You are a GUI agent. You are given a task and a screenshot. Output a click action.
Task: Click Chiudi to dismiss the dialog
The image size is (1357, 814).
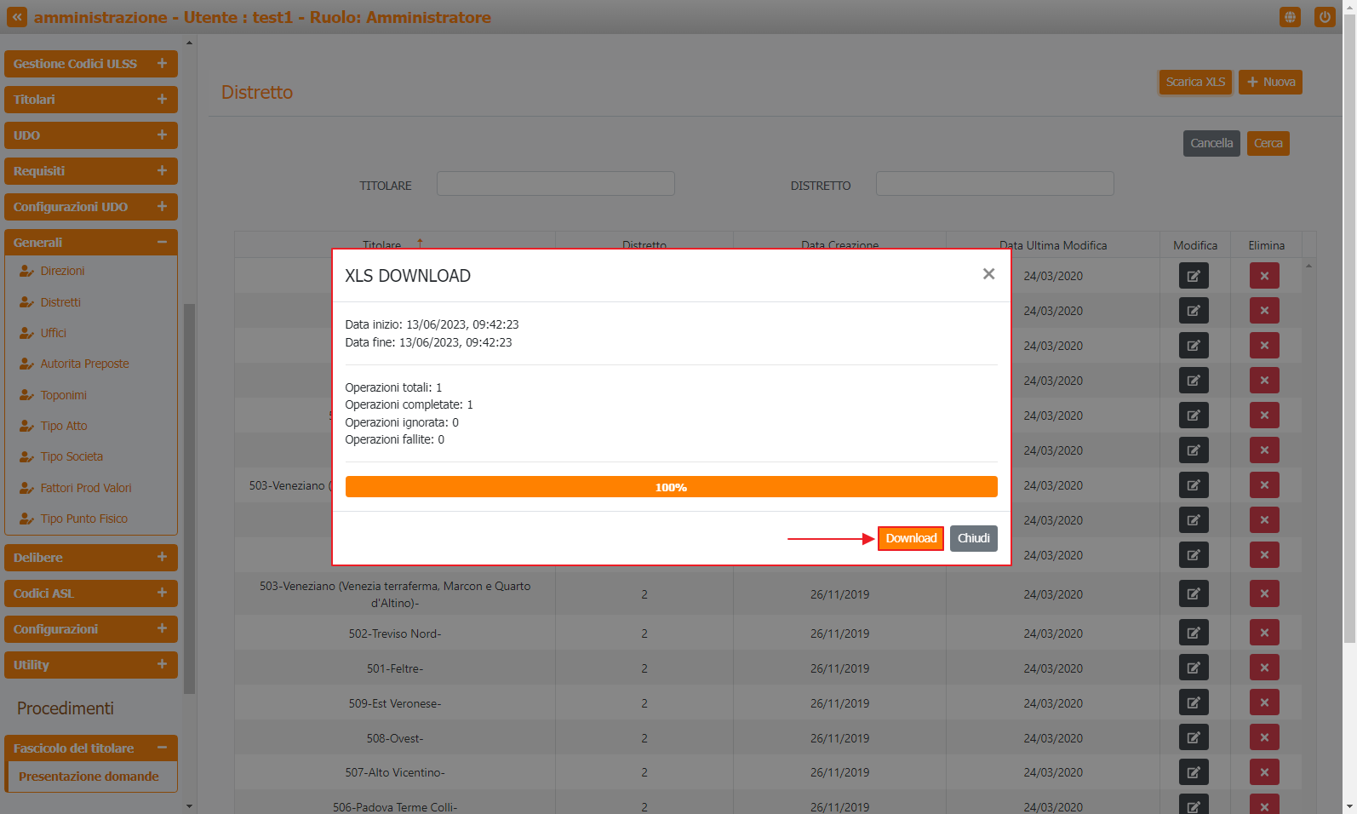pos(973,538)
